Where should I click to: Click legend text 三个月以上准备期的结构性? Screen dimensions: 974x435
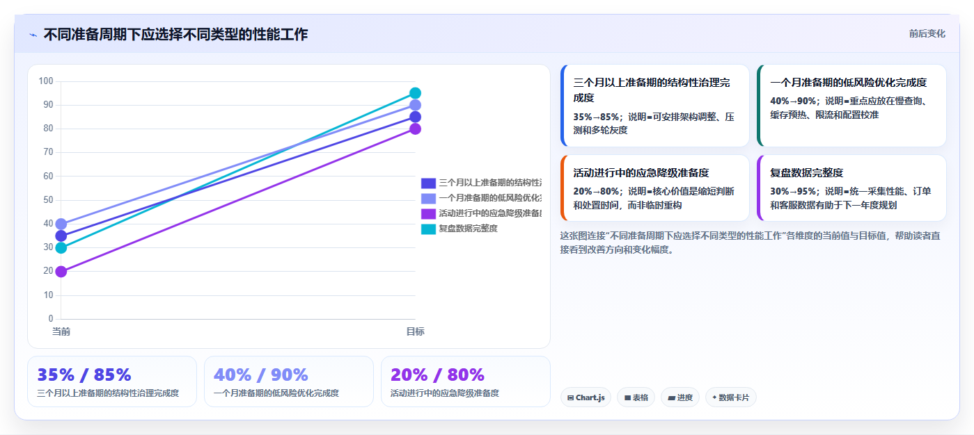pyautogui.click(x=490, y=183)
